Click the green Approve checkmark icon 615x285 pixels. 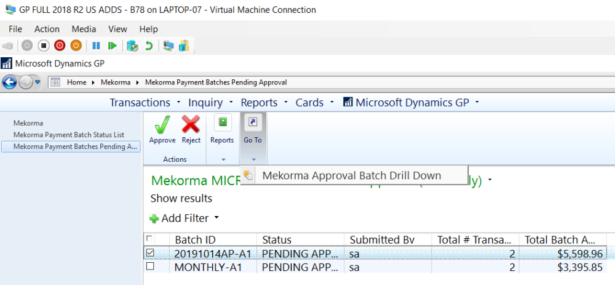click(x=162, y=126)
